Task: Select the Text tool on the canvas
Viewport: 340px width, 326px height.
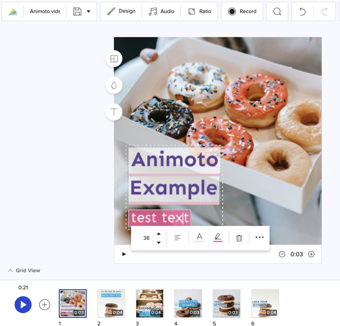Action: (114, 112)
